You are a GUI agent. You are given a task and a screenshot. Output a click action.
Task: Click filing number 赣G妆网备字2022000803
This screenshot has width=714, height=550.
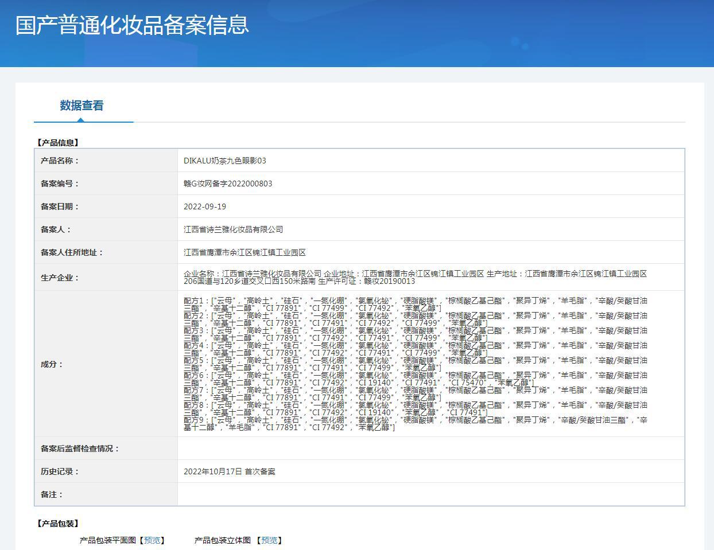pyautogui.click(x=228, y=184)
